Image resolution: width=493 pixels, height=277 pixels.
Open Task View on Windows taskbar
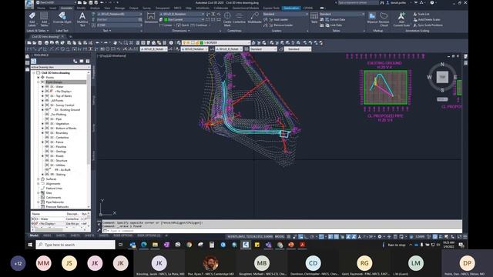[121, 245]
